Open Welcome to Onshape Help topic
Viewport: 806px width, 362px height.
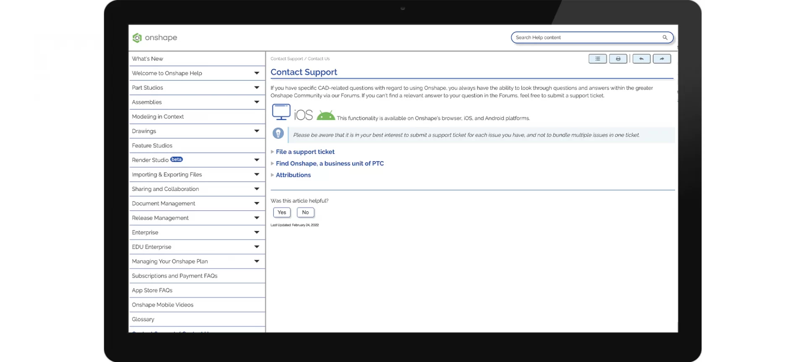click(167, 73)
